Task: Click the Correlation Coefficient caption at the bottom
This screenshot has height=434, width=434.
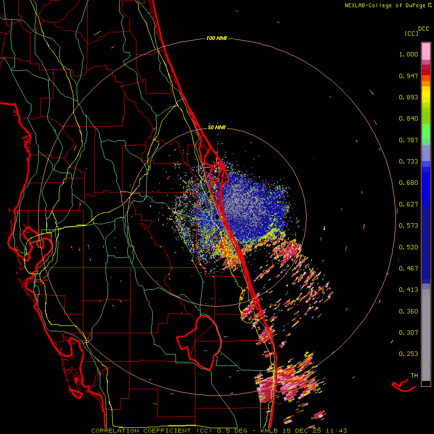Action: pos(219,431)
